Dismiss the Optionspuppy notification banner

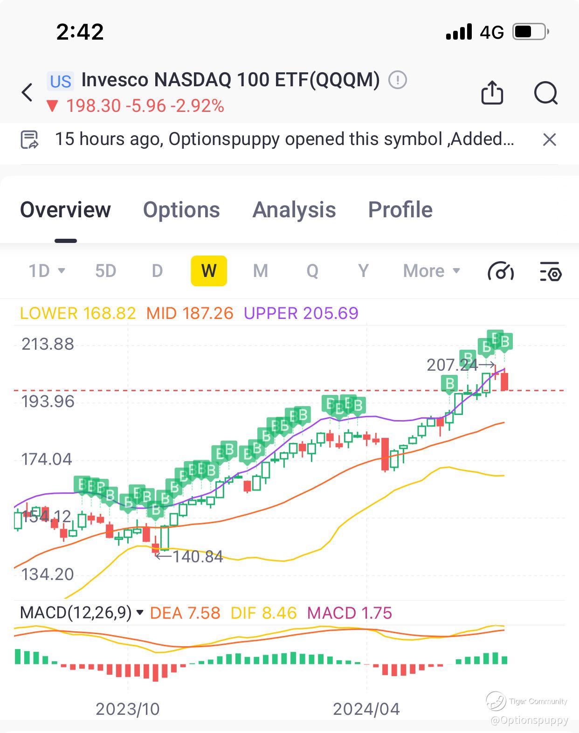point(550,139)
